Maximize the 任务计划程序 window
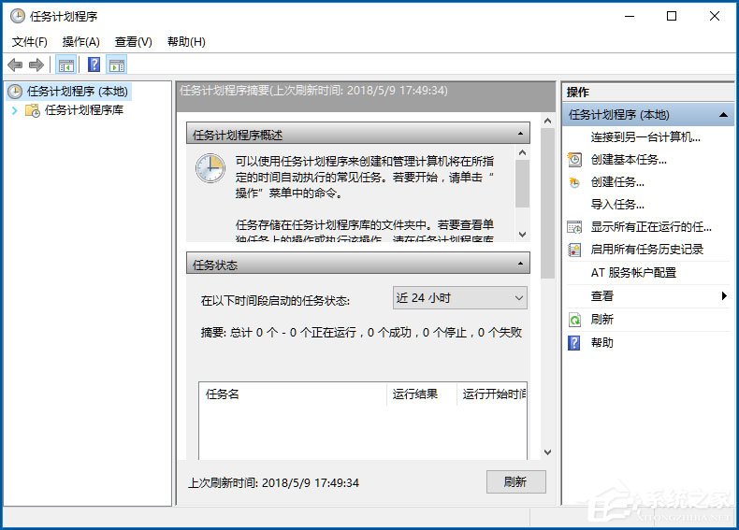Image resolution: width=739 pixels, height=530 pixels. (x=672, y=17)
